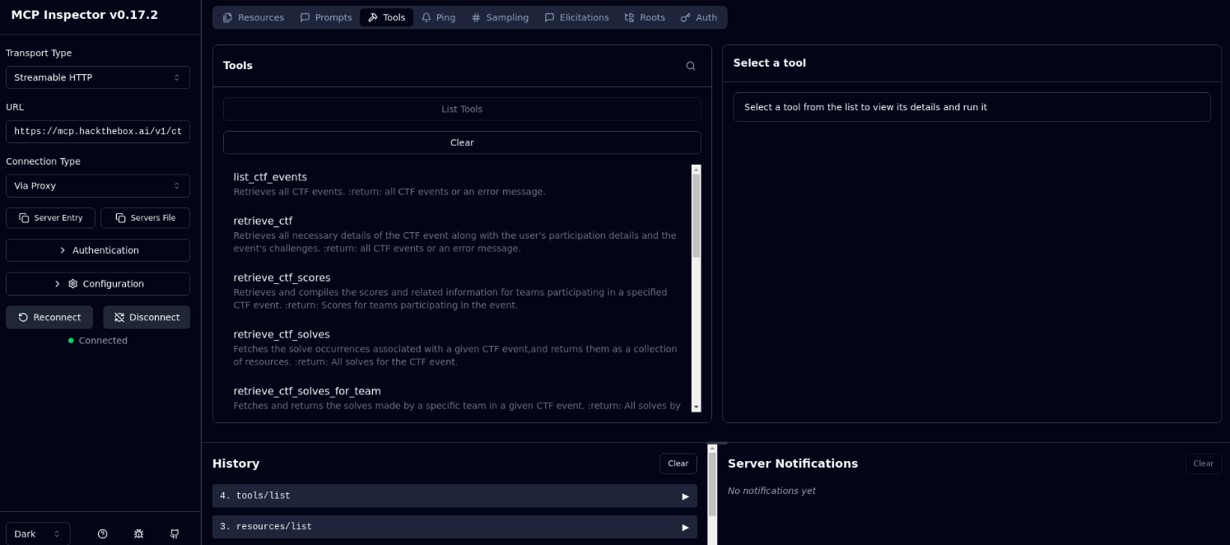The image size is (1230, 545).
Task: Expand the Configuration section
Action: pyautogui.click(x=98, y=284)
